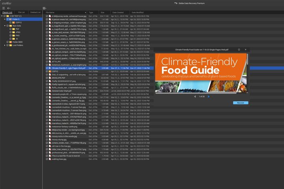The width and height of the screenshot is (284, 189).
Task: Show next preview page with blue arrow
Action: click(209, 96)
